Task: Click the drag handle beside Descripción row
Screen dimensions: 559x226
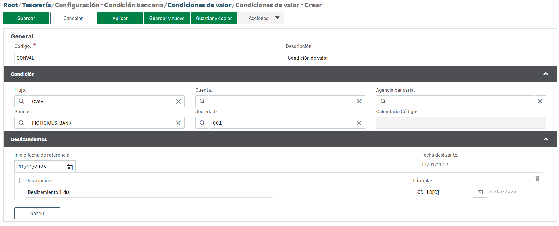Action: [x=20, y=180]
